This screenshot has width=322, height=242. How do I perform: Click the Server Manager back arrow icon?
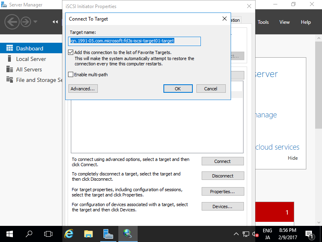point(12,22)
